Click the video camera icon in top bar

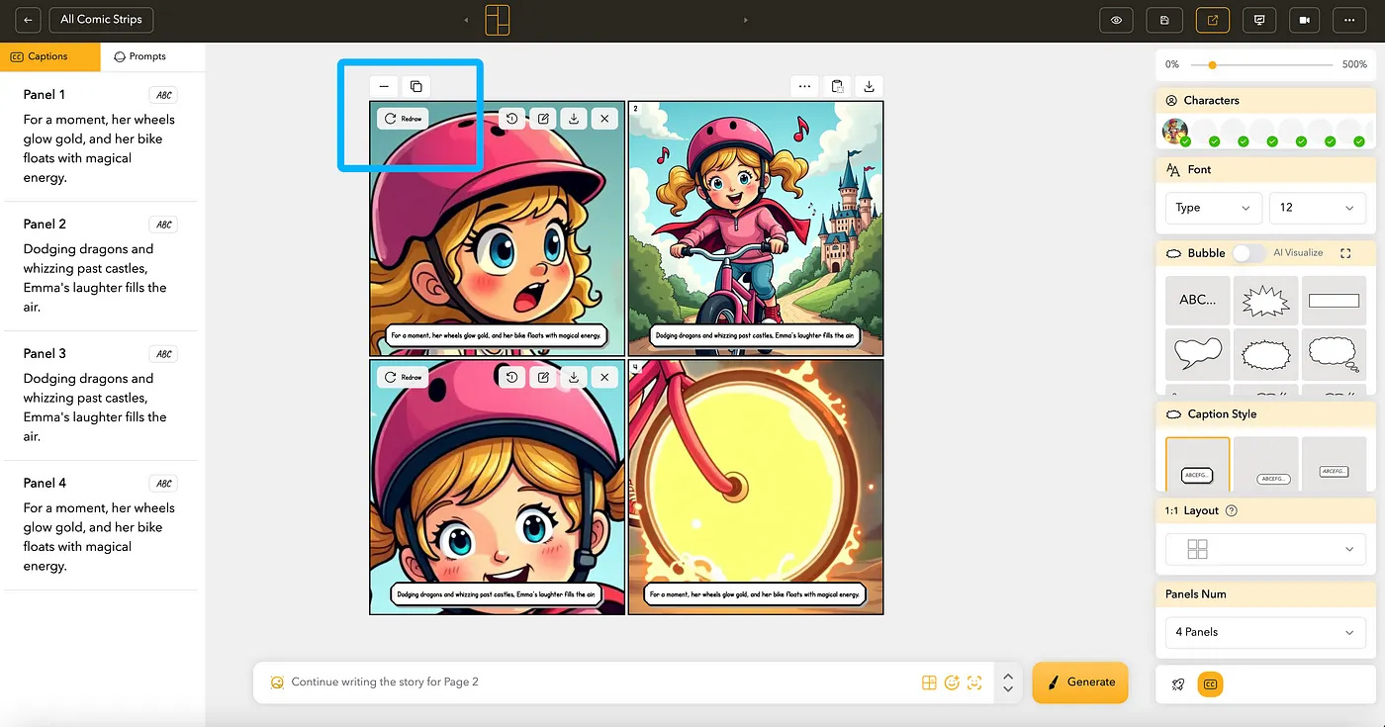point(1305,20)
